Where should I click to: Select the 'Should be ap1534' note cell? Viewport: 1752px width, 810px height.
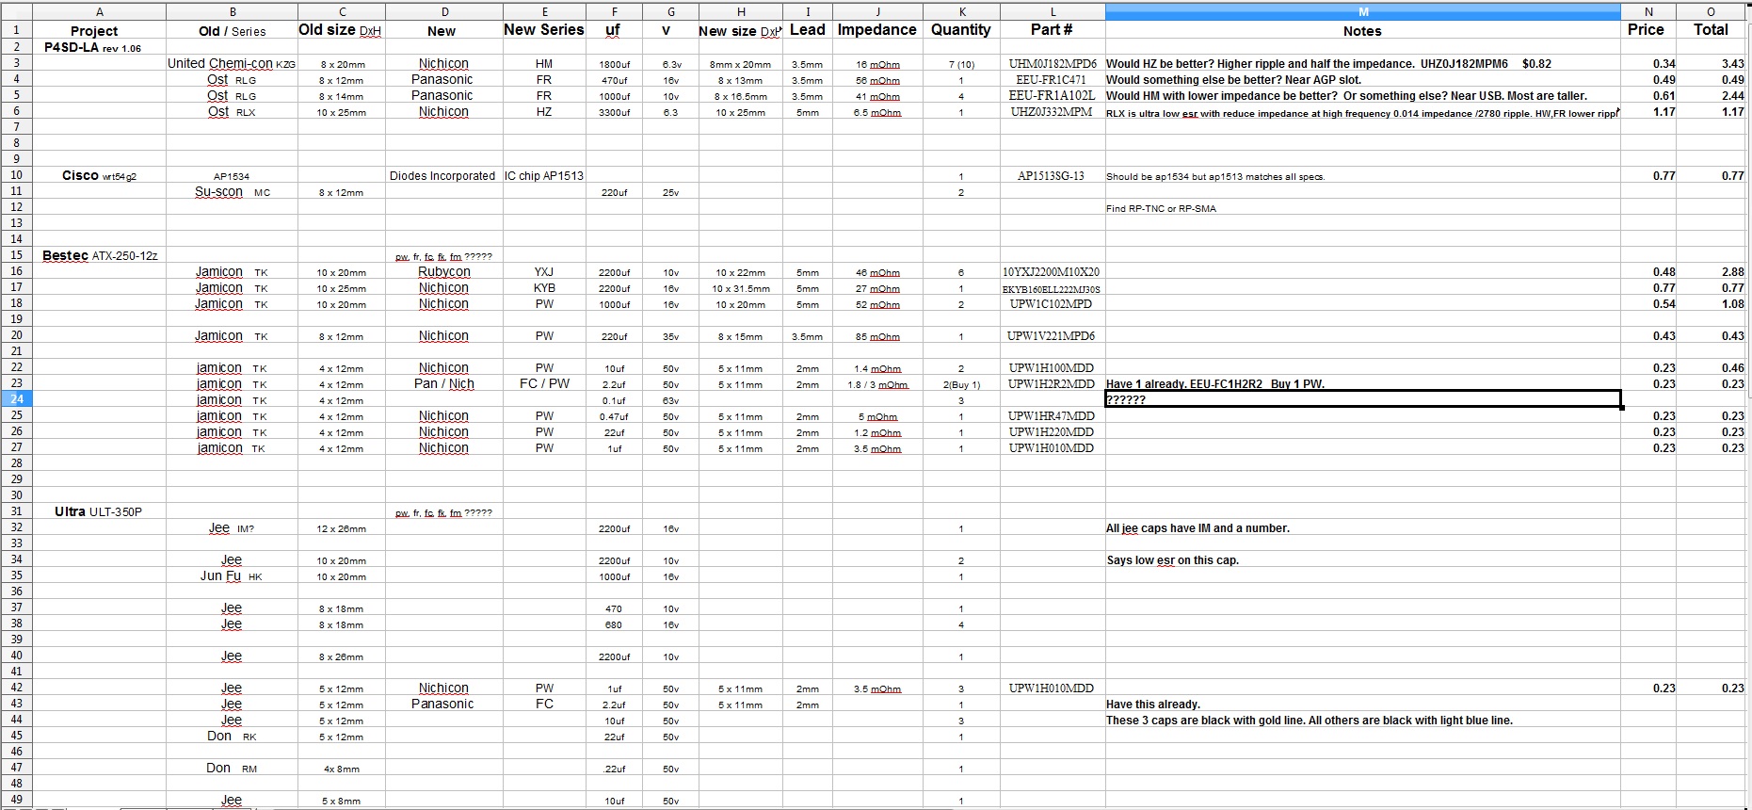(x=1362, y=176)
